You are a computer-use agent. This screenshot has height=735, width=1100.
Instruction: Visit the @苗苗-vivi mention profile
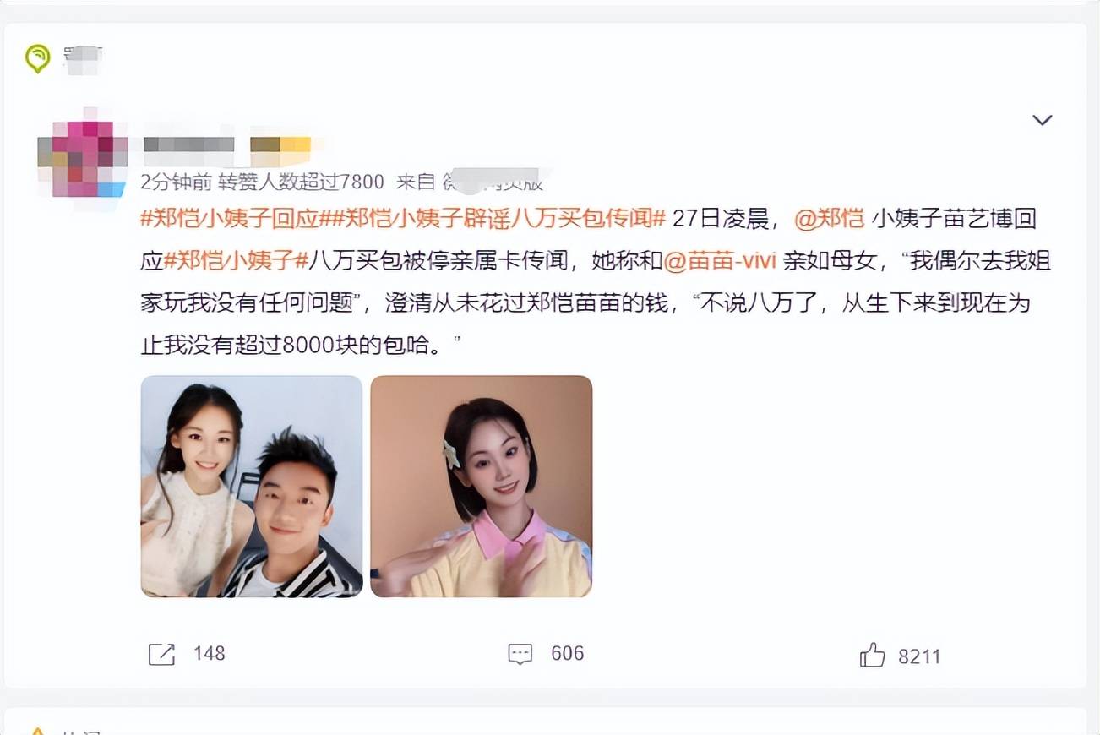pyautogui.click(x=720, y=261)
